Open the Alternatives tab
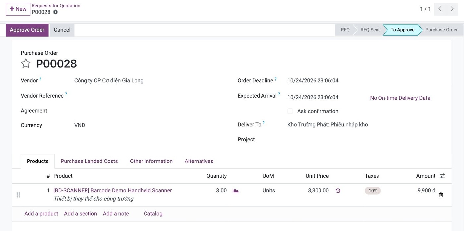This screenshot has height=231, width=464. pyautogui.click(x=199, y=161)
